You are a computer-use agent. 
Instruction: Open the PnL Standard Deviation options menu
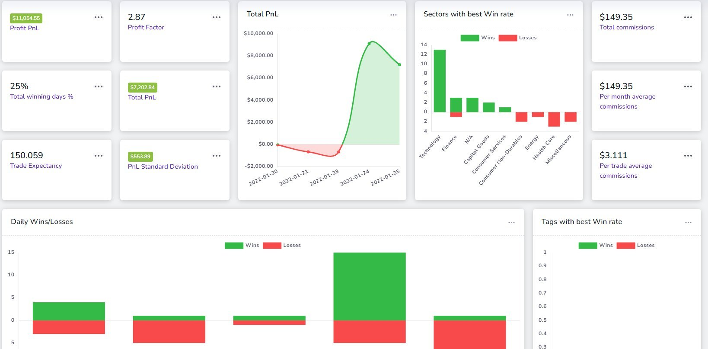[217, 156]
